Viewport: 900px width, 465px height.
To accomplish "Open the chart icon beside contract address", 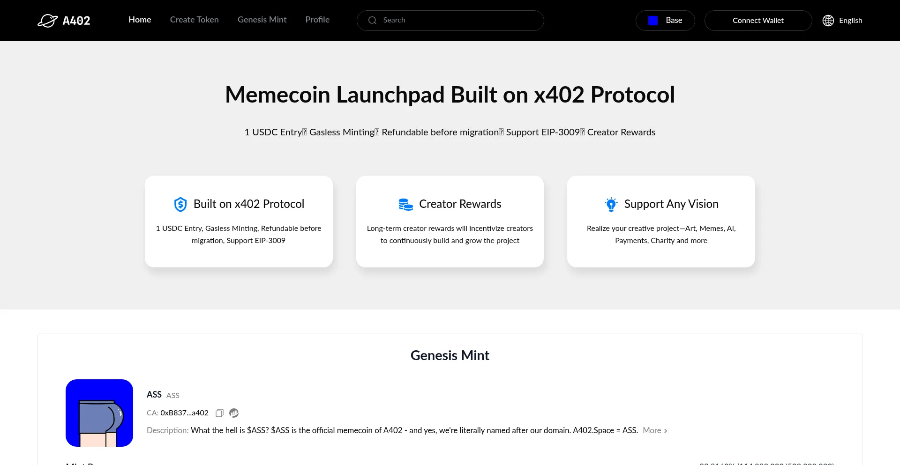I will click(x=234, y=413).
